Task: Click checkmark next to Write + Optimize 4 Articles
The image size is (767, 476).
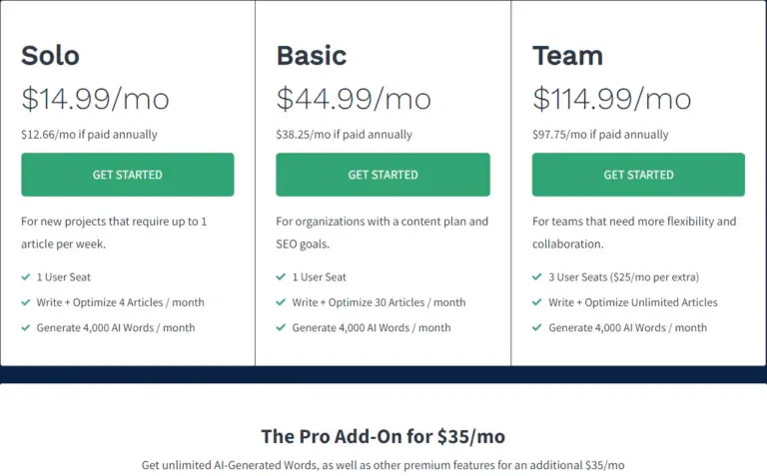Action: click(x=25, y=302)
